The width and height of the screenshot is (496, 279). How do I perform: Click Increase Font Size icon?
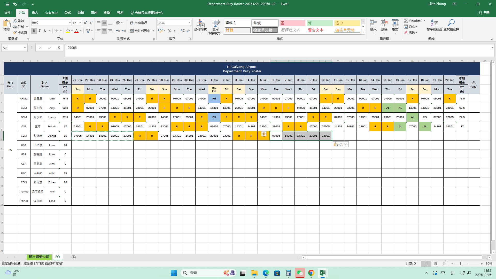pos(85,23)
